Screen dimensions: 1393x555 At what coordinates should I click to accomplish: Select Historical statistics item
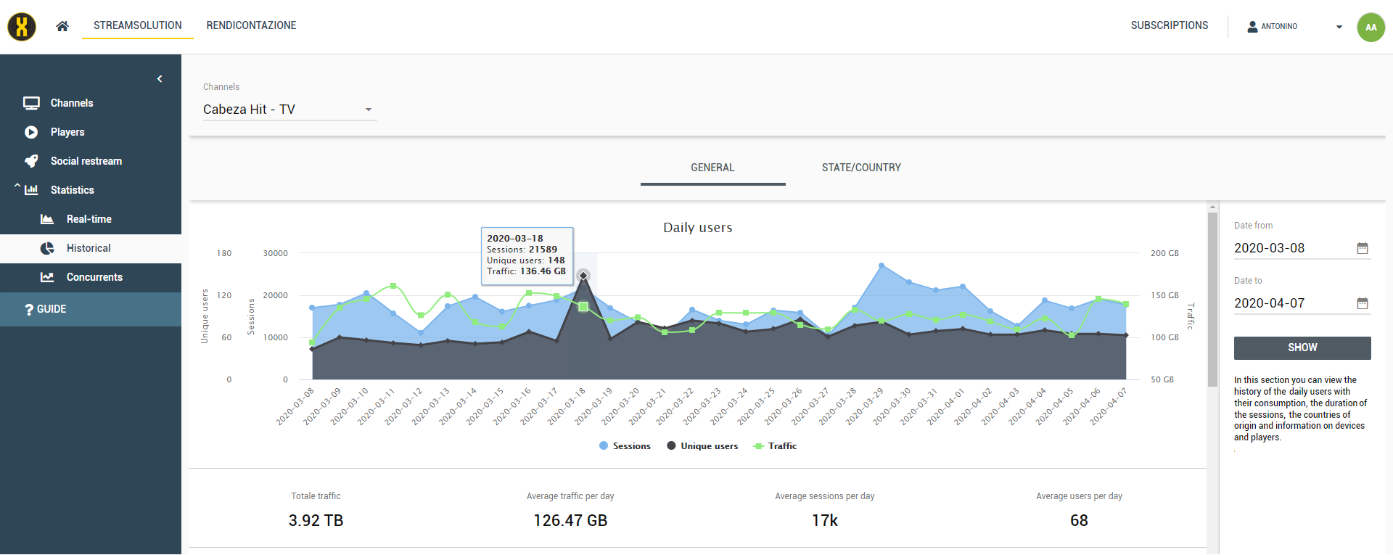91,248
